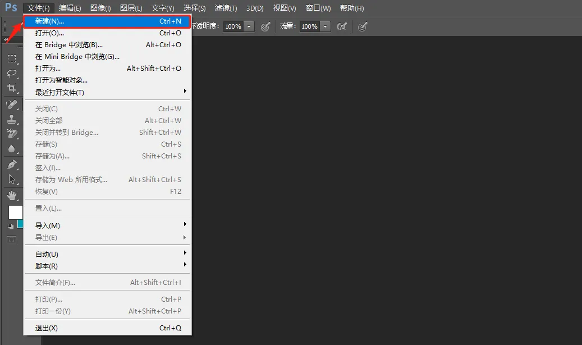This screenshot has height=345, width=582.
Task: Choose 打印(P)... menu item
Action: click(108, 299)
